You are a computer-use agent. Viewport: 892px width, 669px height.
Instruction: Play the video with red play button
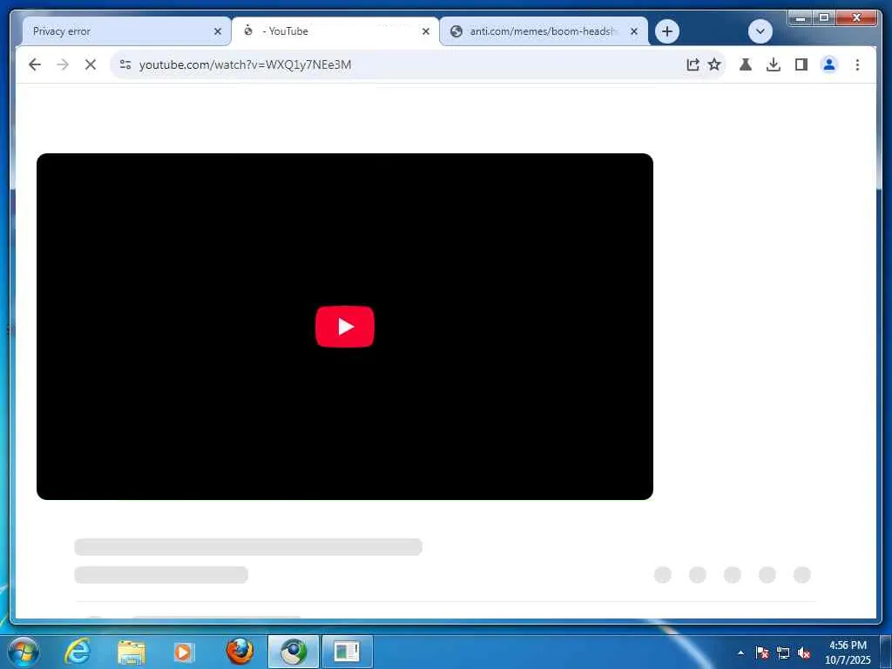(345, 327)
